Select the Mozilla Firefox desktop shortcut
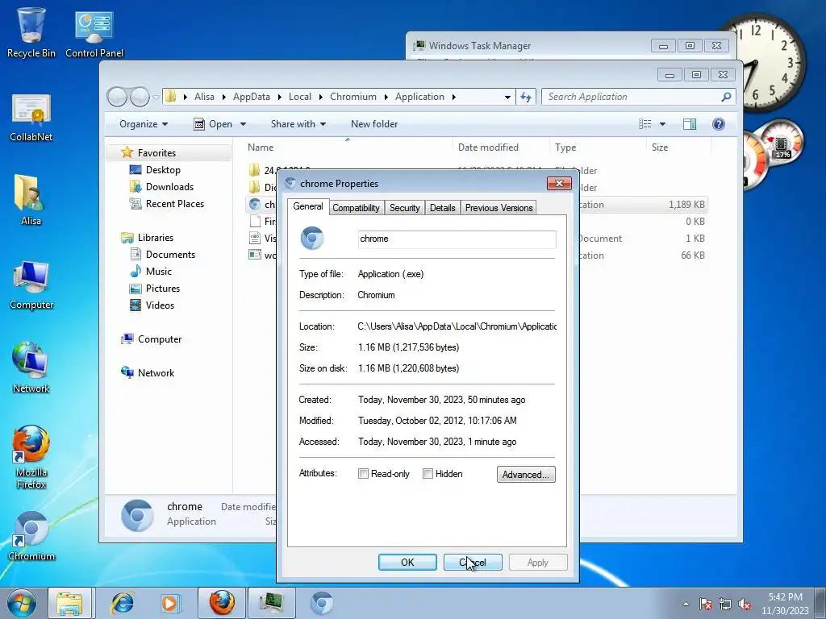 [x=31, y=457]
